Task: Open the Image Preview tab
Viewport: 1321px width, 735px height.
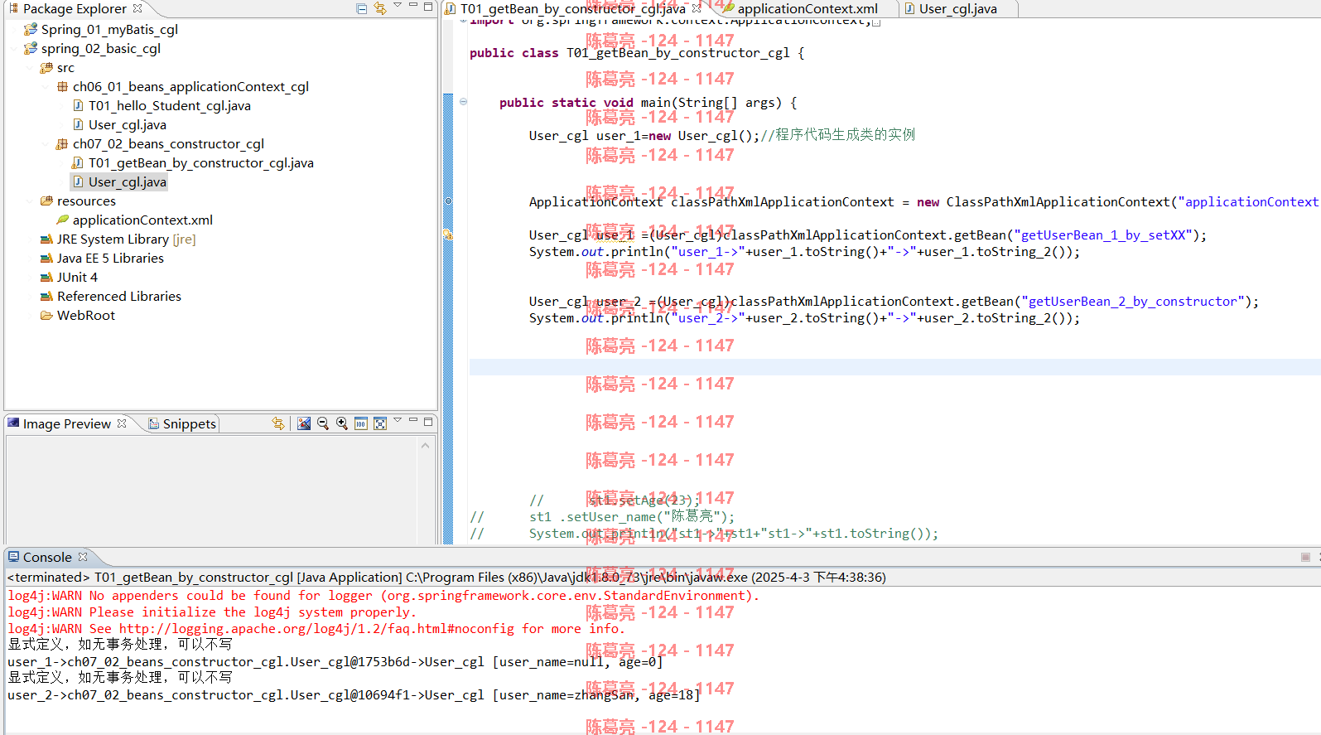Action: [x=66, y=423]
